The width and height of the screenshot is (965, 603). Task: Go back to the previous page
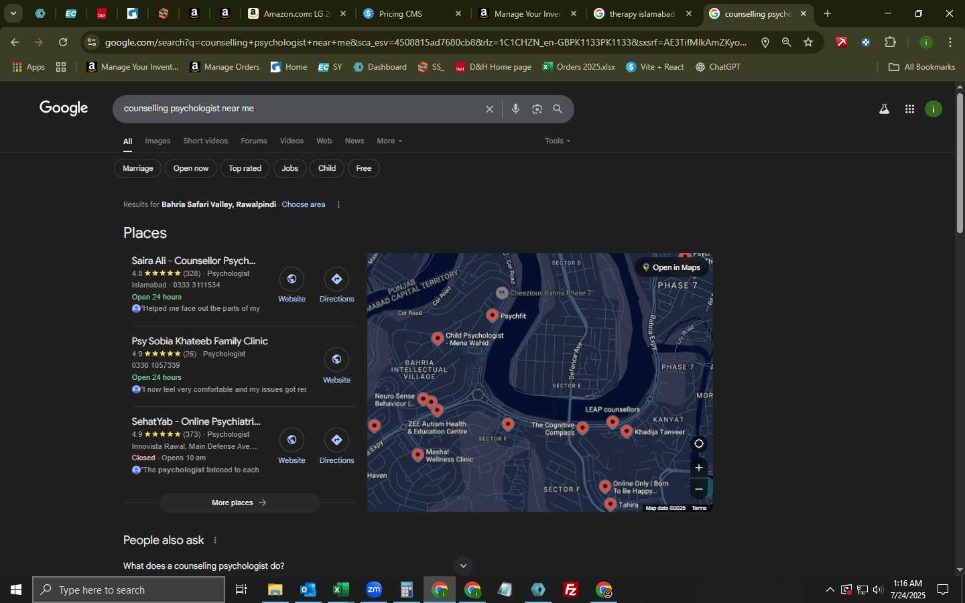[15, 42]
